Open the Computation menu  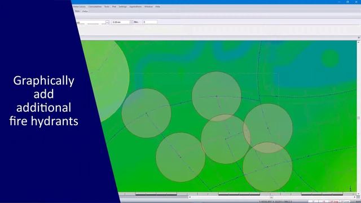pos(95,7)
